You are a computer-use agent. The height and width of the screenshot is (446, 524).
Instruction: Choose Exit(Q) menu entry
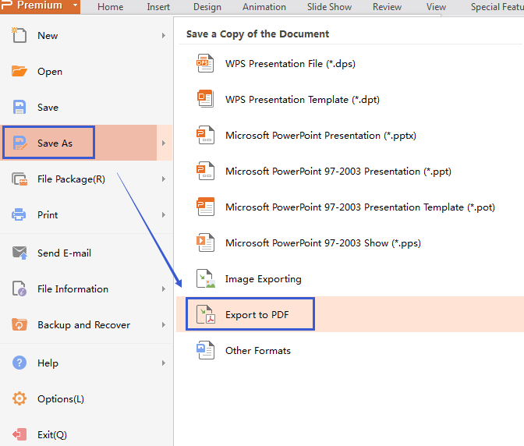[x=87, y=434]
